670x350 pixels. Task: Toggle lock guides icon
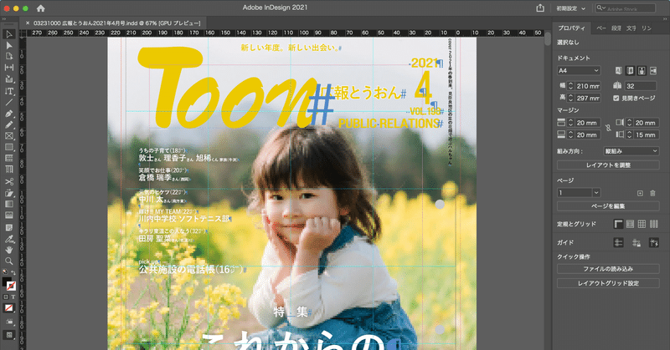coord(636,242)
